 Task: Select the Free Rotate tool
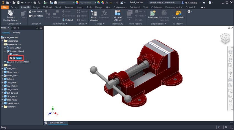(36, 16)
